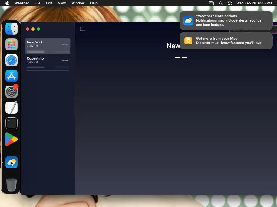277x207 pixels.
Task: Open the View menu
Action: [x=62, y=3]
